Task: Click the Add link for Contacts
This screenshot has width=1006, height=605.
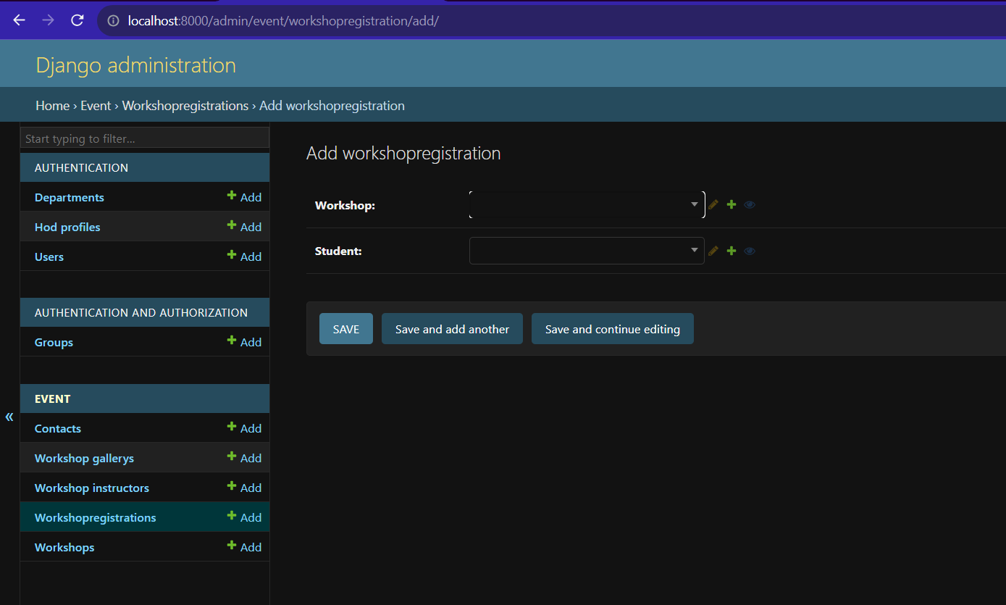Action: tap(244, 428)
